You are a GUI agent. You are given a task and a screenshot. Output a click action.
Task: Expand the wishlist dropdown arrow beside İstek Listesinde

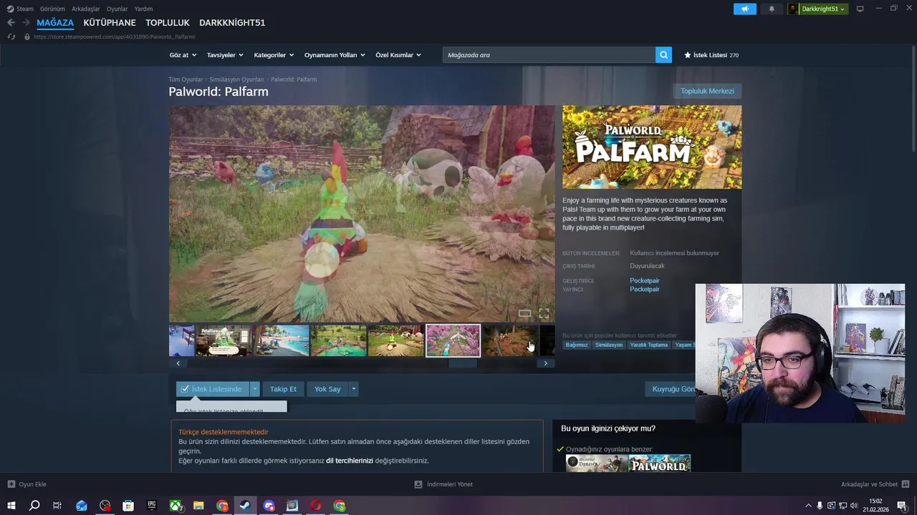pos(254,389)
